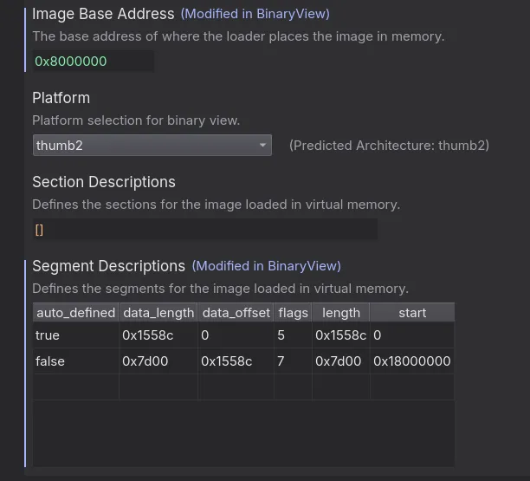Select the length column header

pos(341,313)
